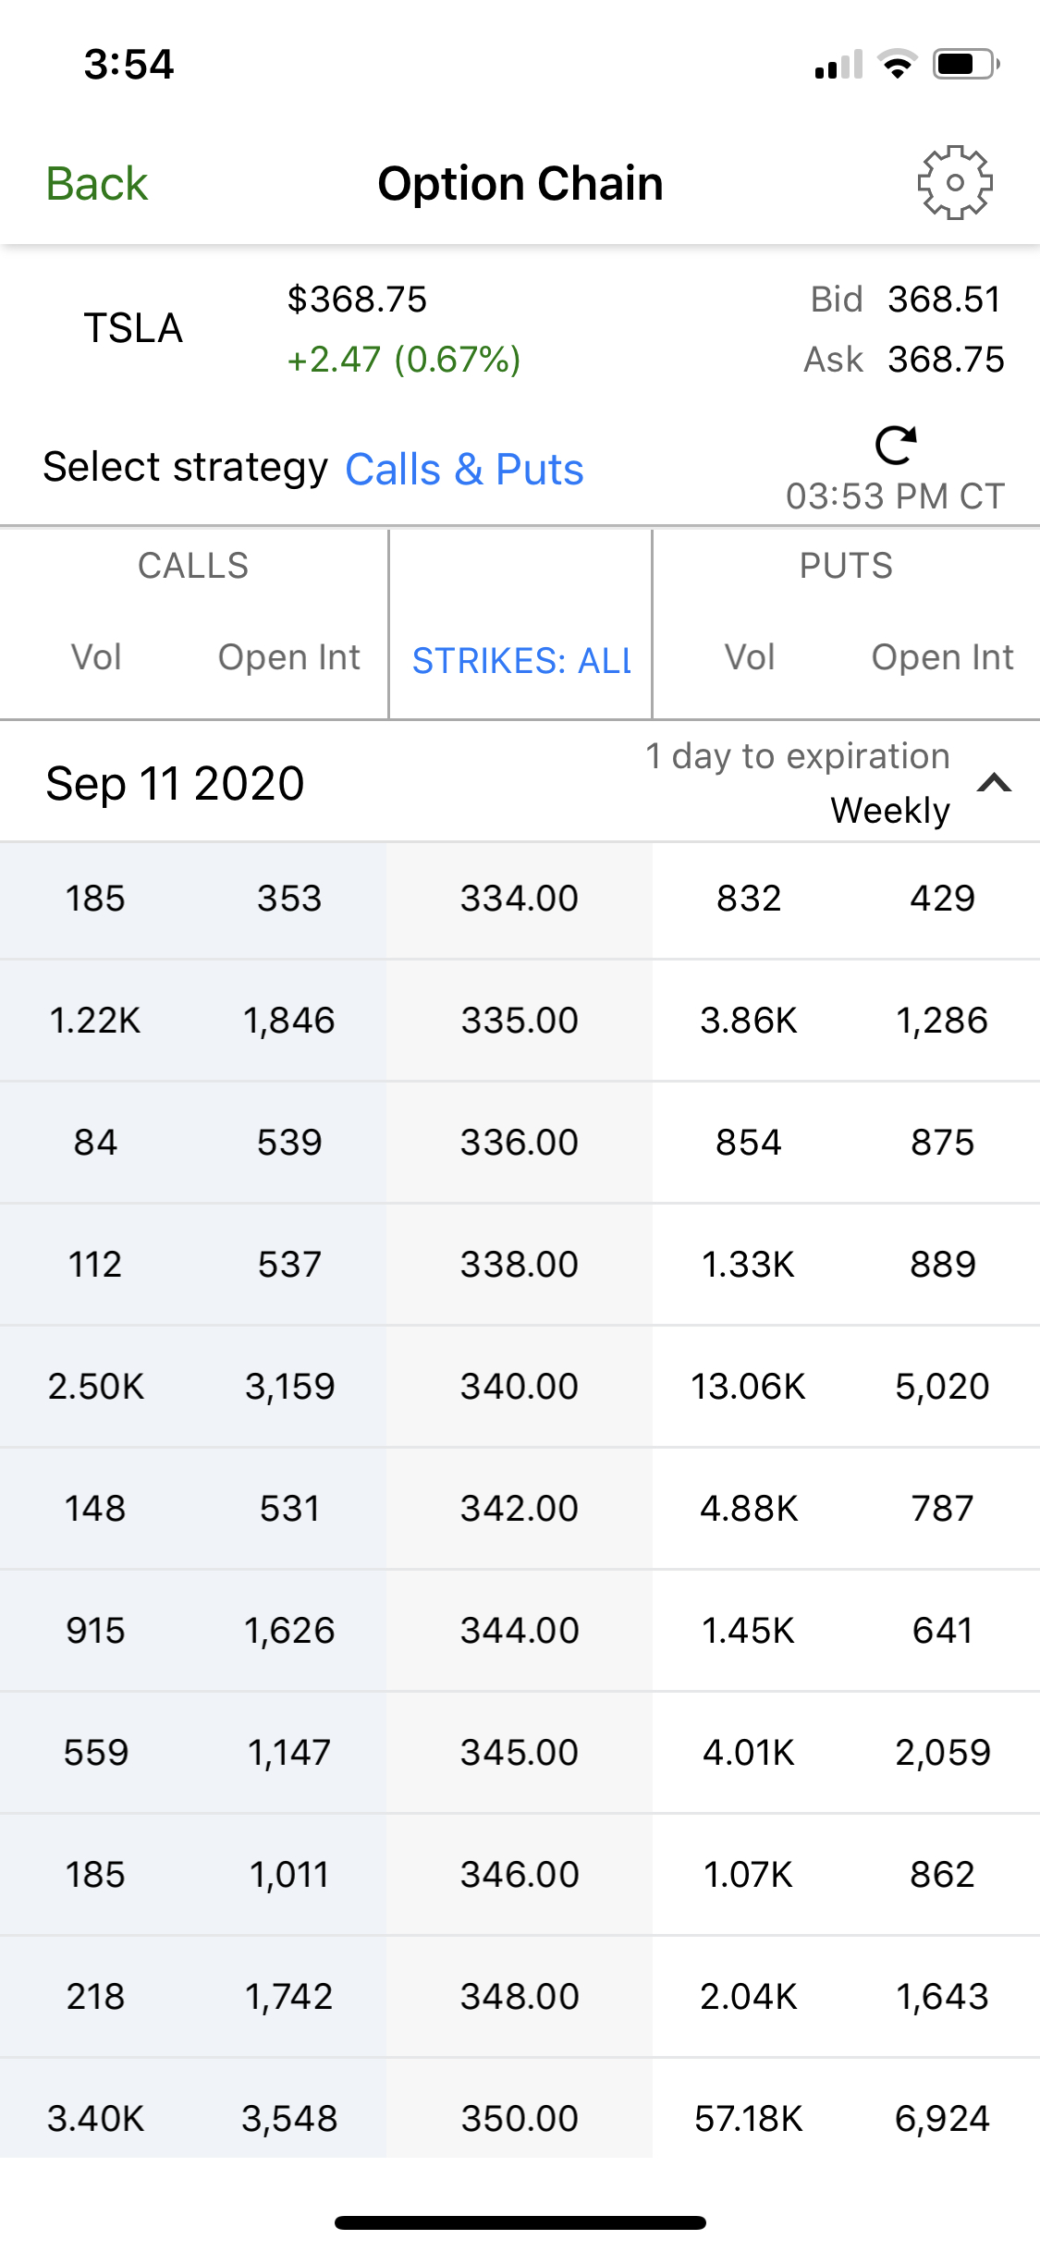Open the settings gear icon
Screen dimensions: 1040x2252
(954, 182)
